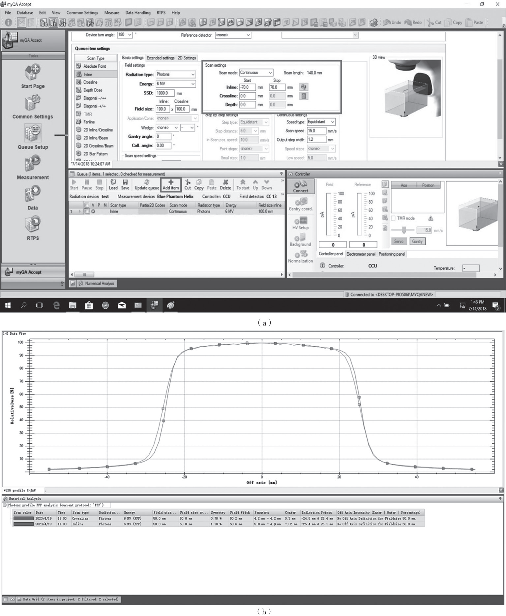Image resolution: width=506 pixels, height=616 pixels.
Task: Click Add item in queue toolbar
Action: [x=171, y=185]
